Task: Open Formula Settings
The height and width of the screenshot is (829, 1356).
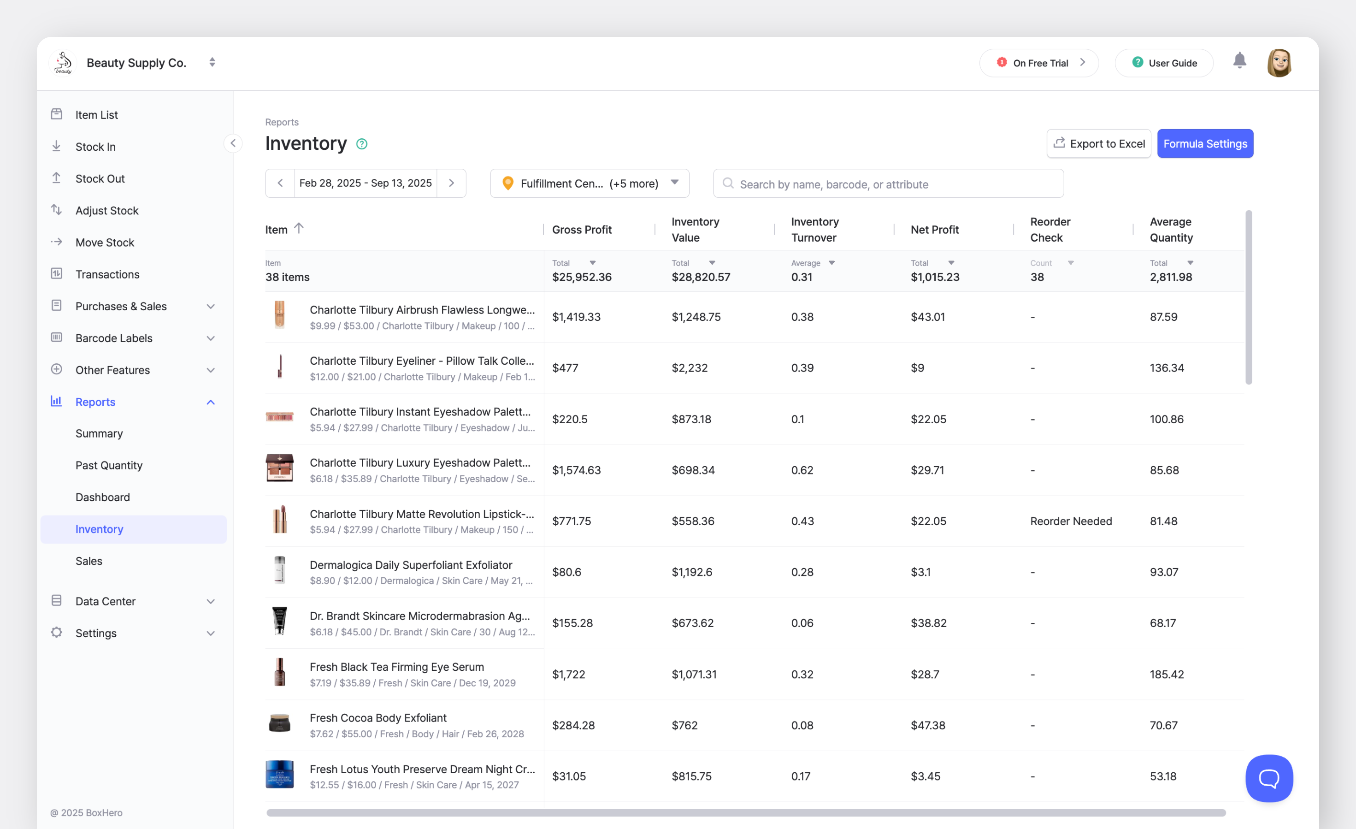Action: [x=1205, y=144]
